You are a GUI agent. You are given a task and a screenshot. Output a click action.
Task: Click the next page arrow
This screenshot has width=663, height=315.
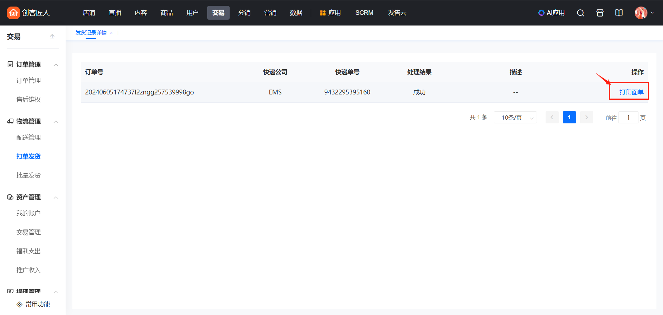coord(586,118)
